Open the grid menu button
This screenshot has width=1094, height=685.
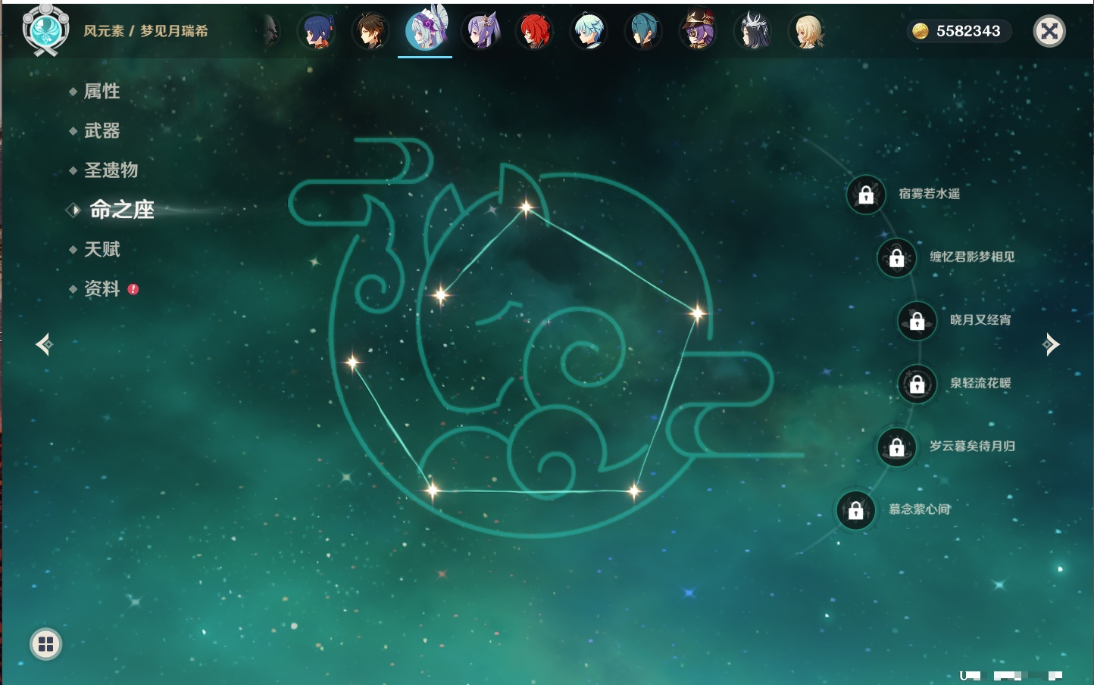click(45, 644)
